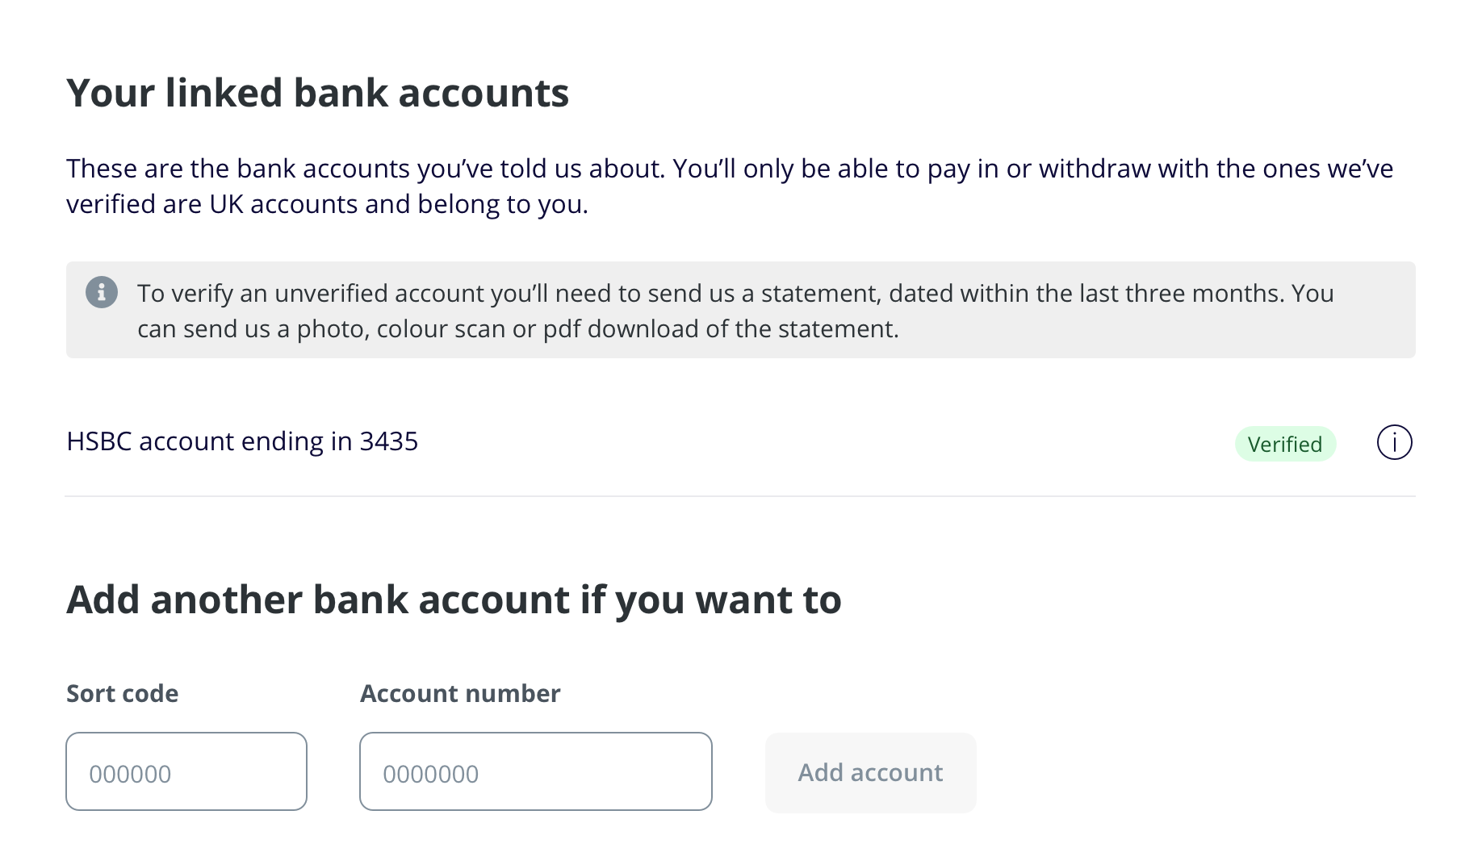Click the Account number label
This screenshot has width=1482, height=865.
pyautogui.click(x=460, y=693)
